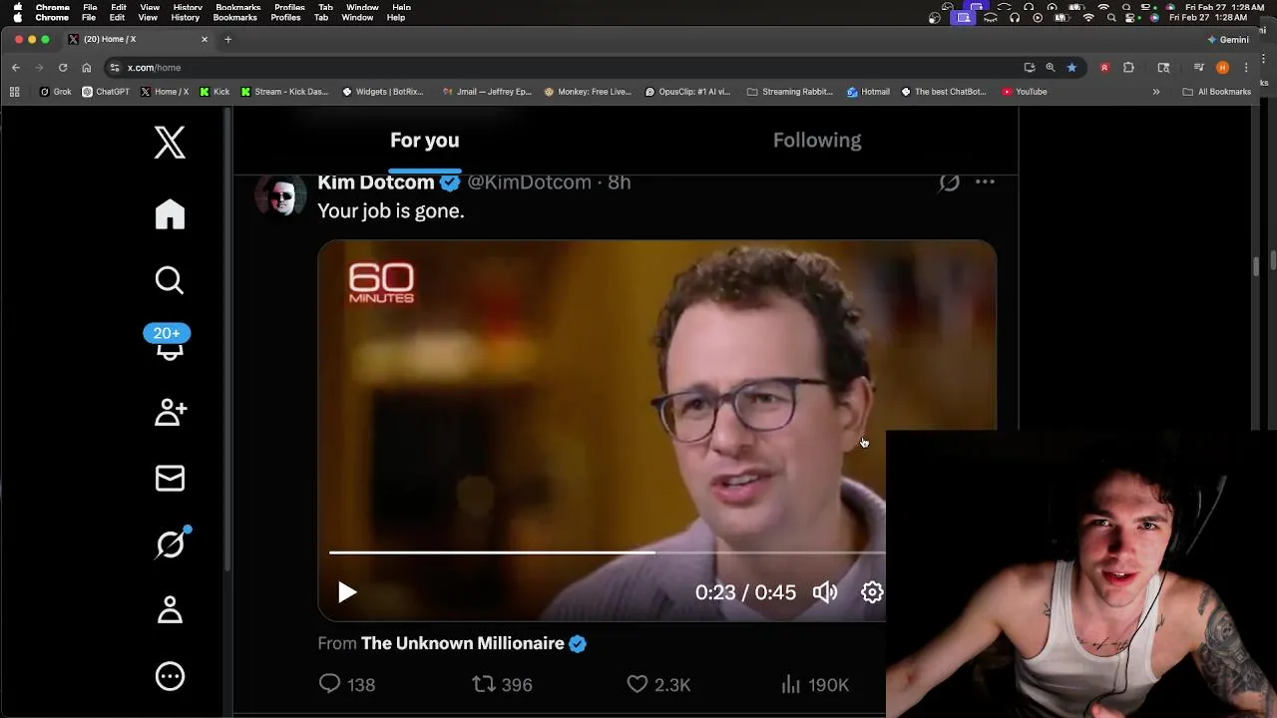Close the Home / X browser tab

point(205,39)
